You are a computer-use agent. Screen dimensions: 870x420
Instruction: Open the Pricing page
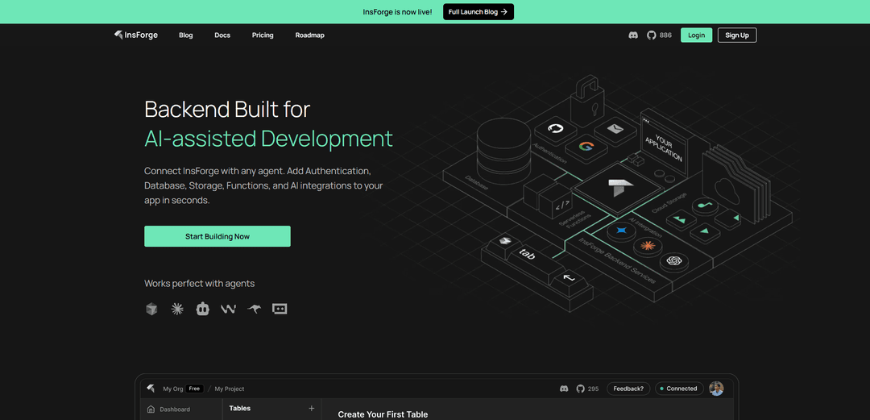pyautogui.click(x=263, y=35)
